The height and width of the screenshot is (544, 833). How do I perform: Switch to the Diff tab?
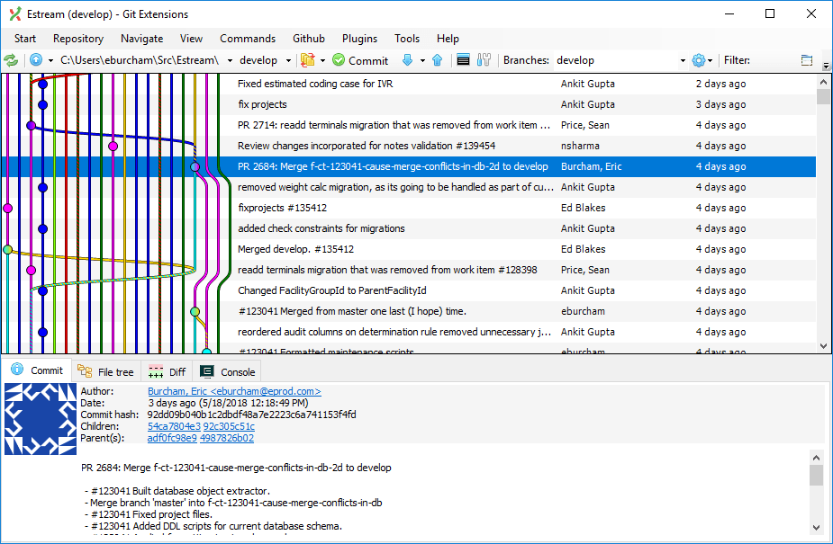point(168,371)
